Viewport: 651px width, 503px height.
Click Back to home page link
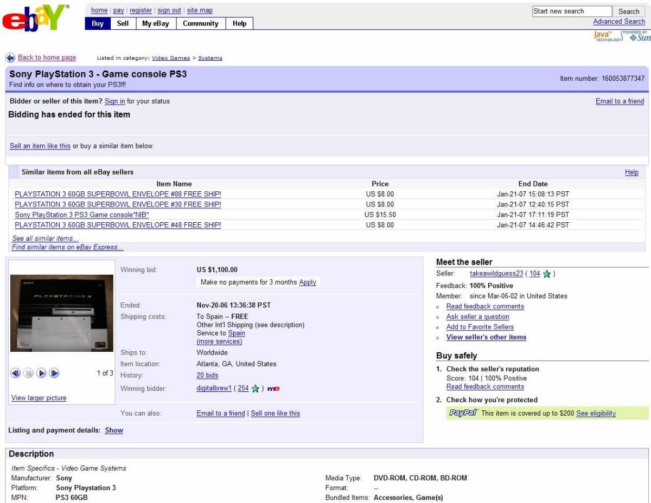(47, 57)
